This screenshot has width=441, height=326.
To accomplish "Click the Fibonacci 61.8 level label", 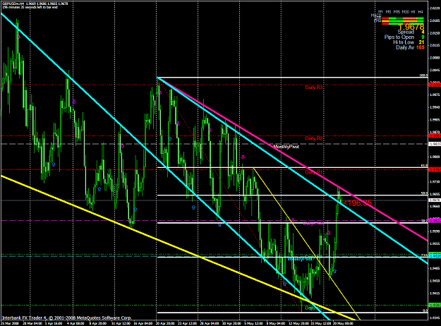I will click(424, 165).
